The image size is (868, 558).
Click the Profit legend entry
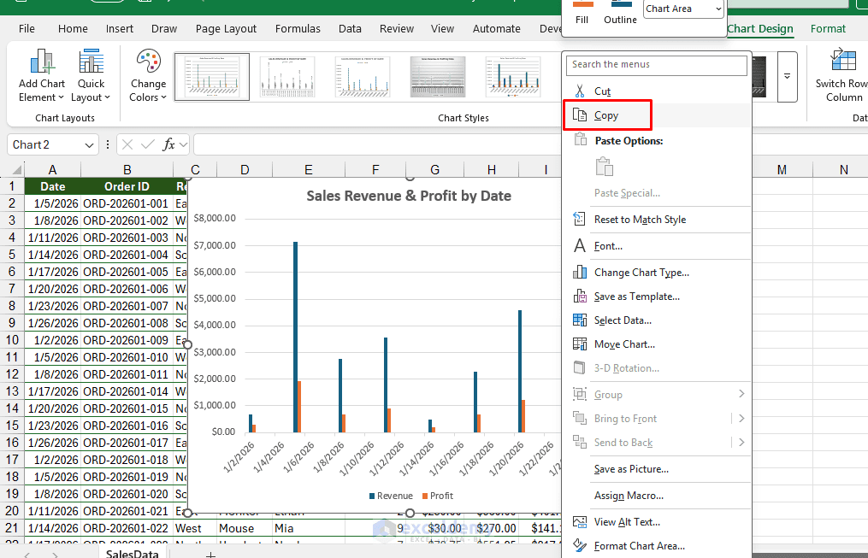click(437, 496)
